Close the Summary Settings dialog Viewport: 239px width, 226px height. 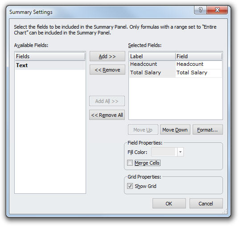pyautogui.click(x=217, y=10)
